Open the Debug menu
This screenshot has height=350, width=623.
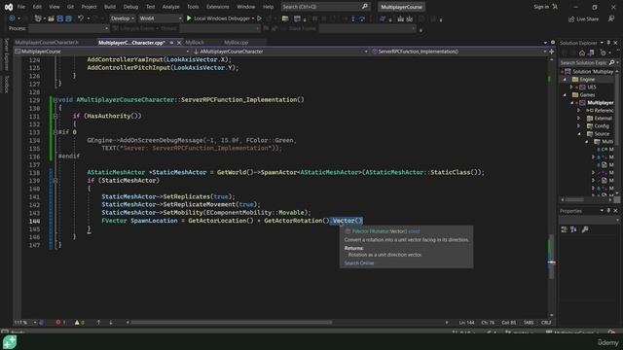point(130,7)
